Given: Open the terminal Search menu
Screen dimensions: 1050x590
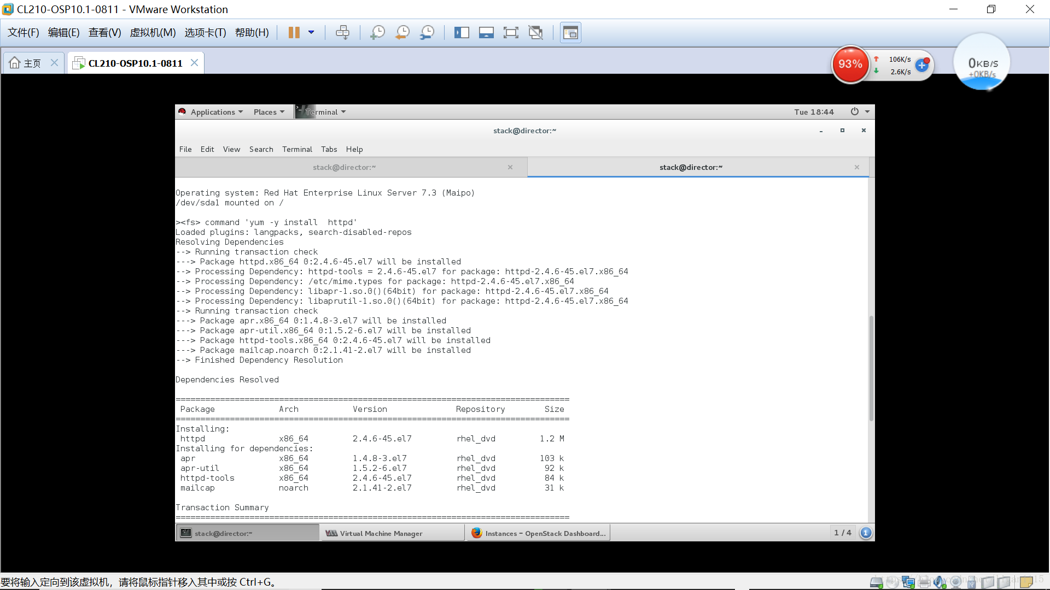Looking at the screenshot, I should pyautogui.click(x=261, y=149).
